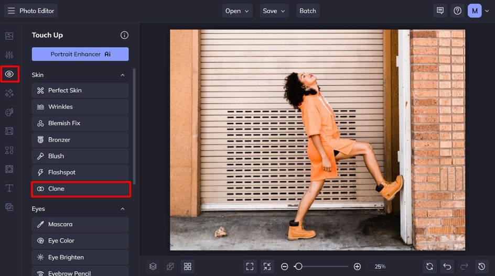Open the layers panel icon
Image resolution: width=495 pixels, height=276 pixels.
point(153,267)
